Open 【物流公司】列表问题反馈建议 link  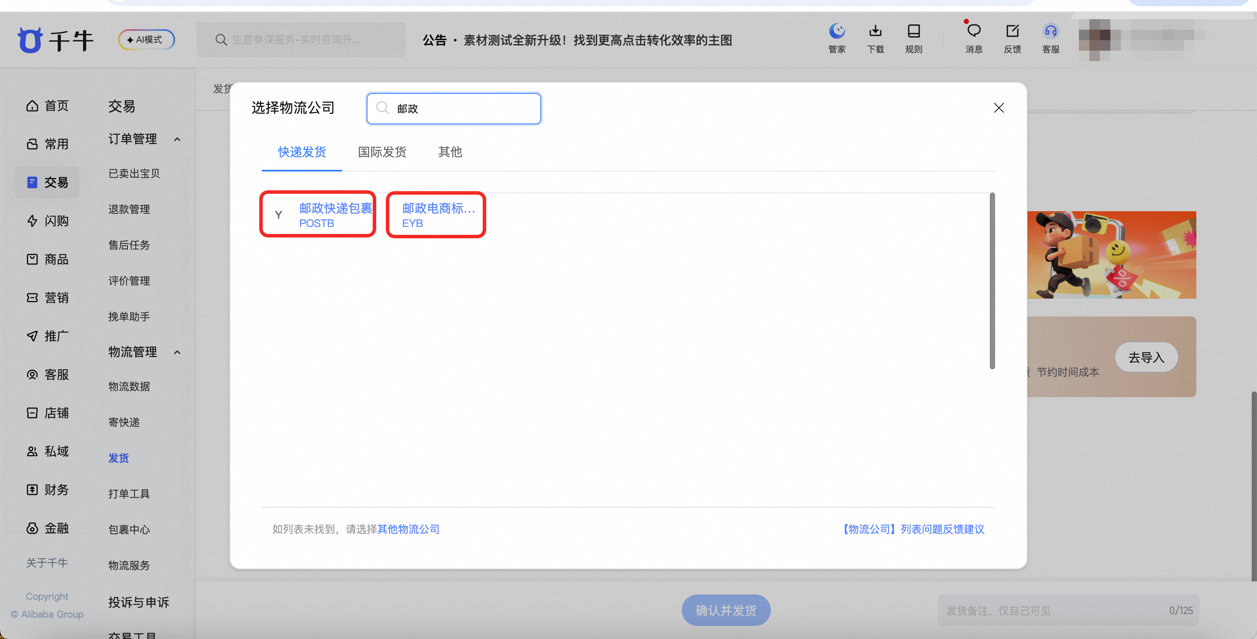913,529
